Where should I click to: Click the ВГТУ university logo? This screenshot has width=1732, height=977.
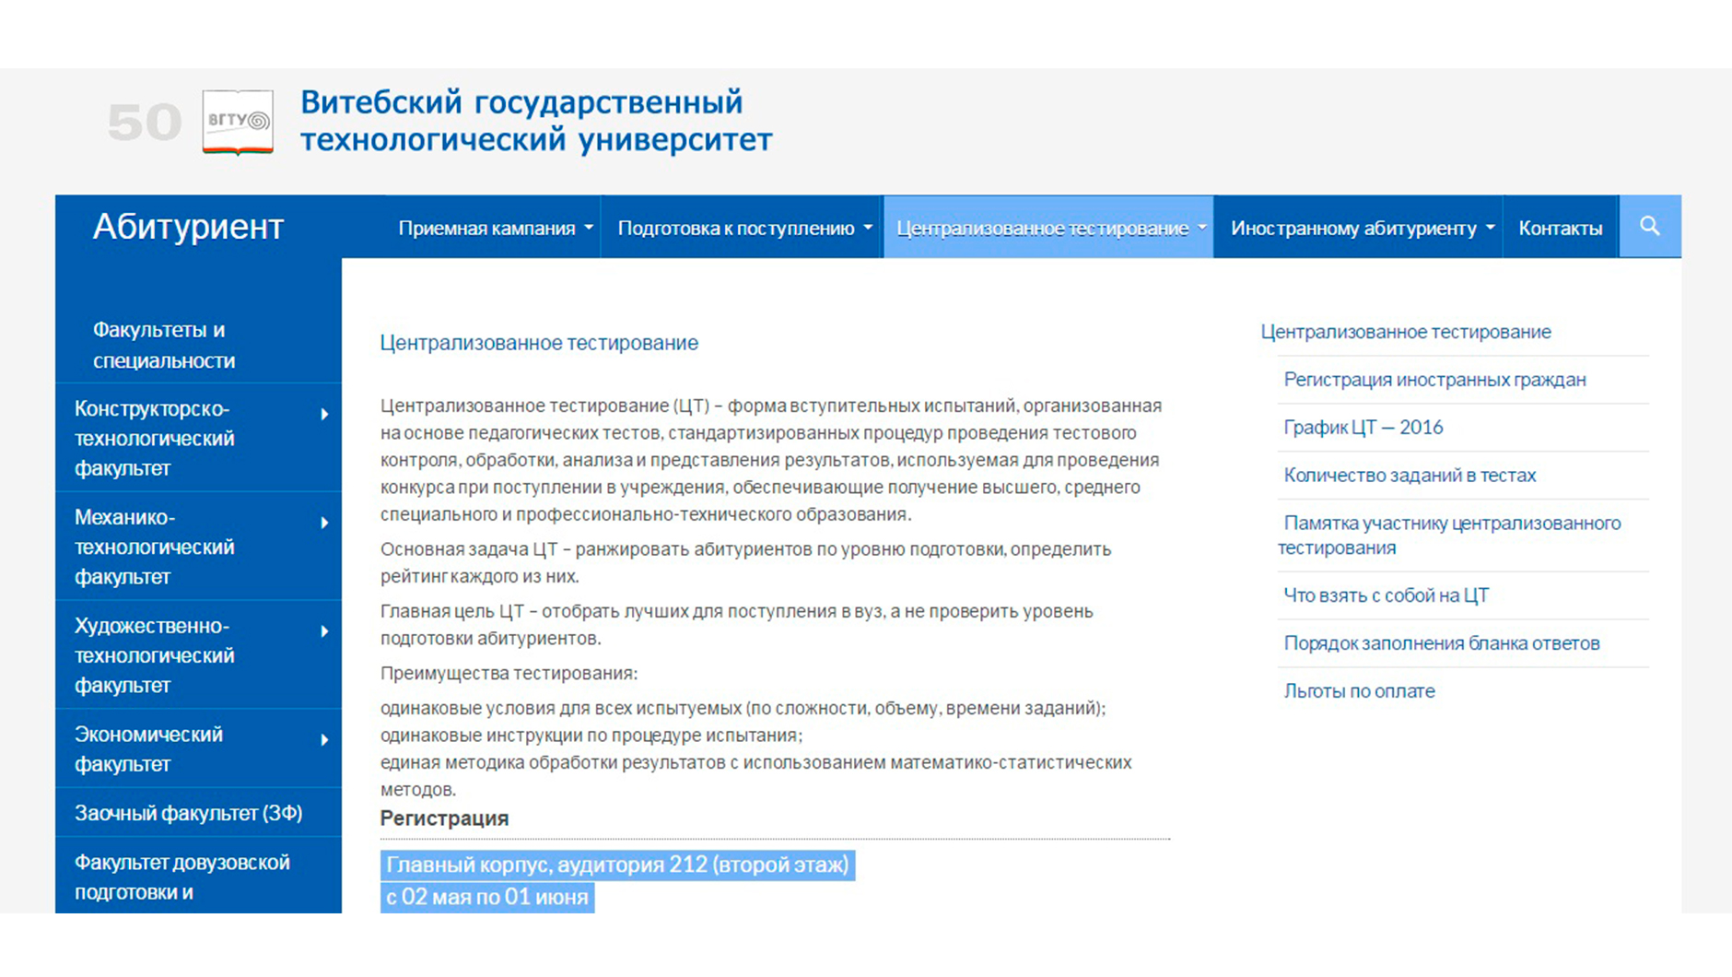(x=238, y=122)
